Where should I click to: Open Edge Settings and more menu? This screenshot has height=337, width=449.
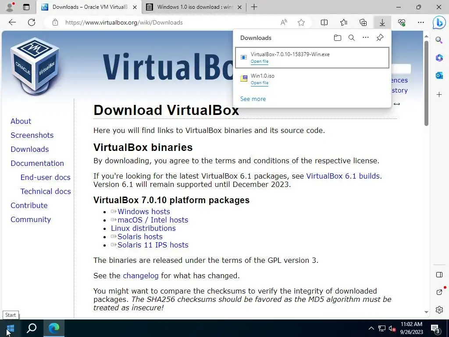(x=420, y=22)
